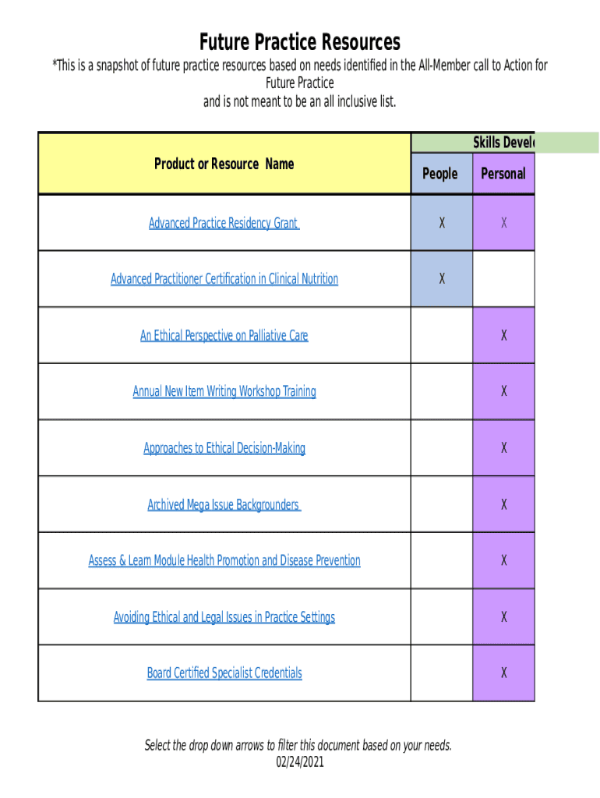Select People X cell for Clinical Nutrition row
This screenshot has width=600, height=798.
(442, 279)
